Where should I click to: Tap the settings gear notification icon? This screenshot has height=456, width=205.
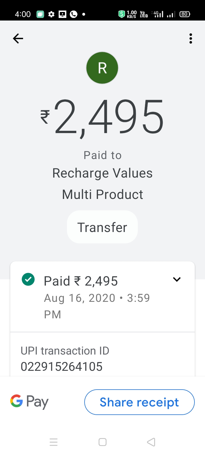coord(51,14)
